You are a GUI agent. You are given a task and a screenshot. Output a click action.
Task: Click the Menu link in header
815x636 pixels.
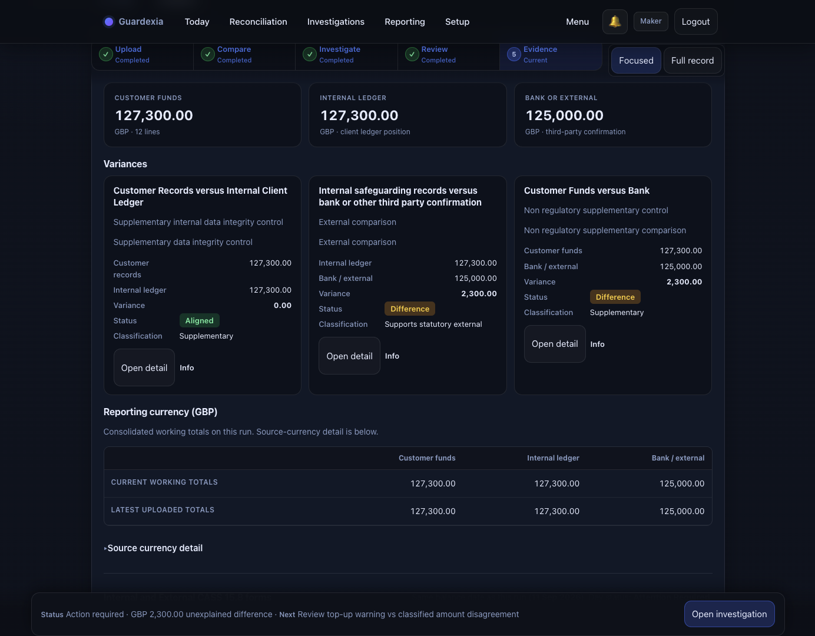577,22
